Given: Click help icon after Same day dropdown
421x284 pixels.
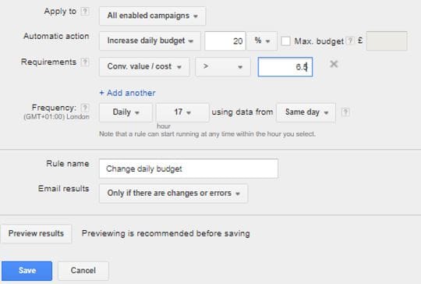Looking at the screenshot, I should (x=345, y=112).
